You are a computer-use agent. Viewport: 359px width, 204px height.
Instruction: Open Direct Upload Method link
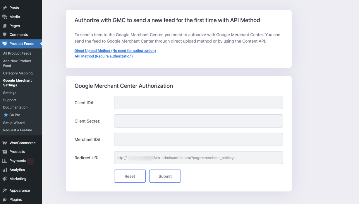(115, 51)
